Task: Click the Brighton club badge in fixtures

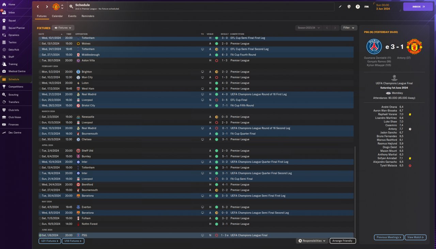Action: [x=78, y=72]
